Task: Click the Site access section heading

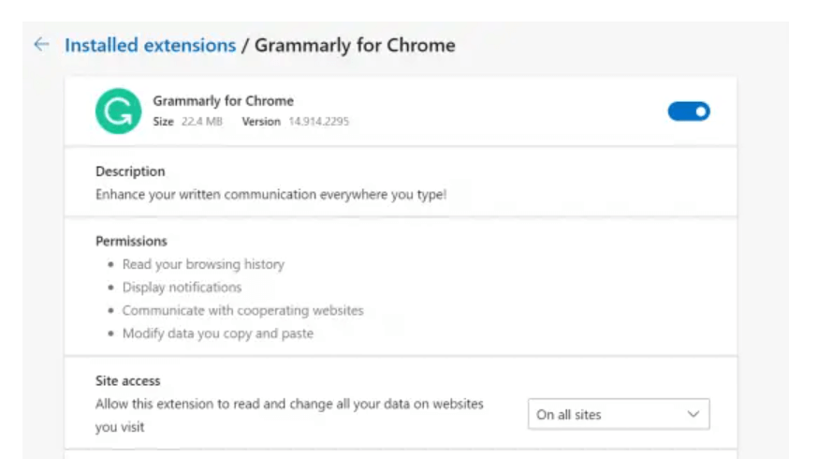Action: 128,381
